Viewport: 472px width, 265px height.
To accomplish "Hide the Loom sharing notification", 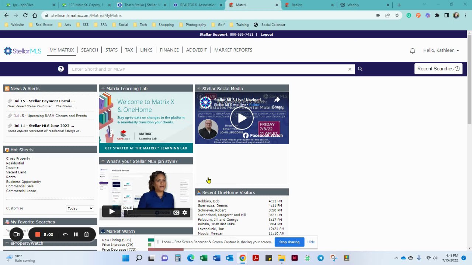I will (x=311, y=242).
